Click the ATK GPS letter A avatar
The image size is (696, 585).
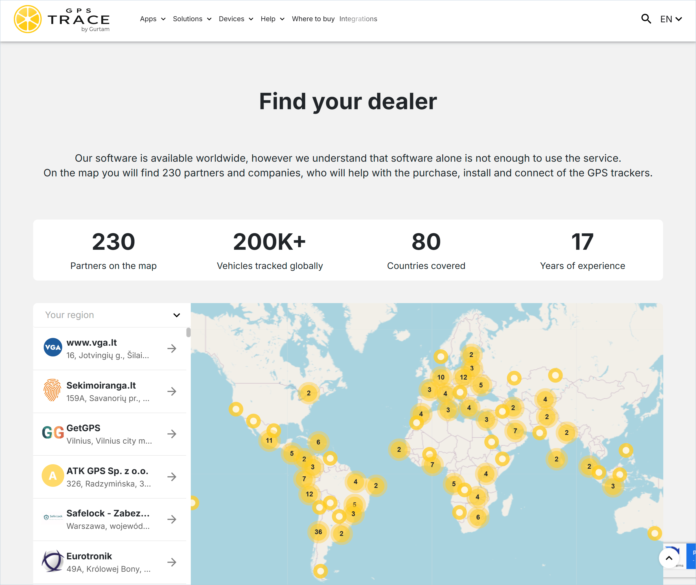pyautogui.click(x=53, y=476)
